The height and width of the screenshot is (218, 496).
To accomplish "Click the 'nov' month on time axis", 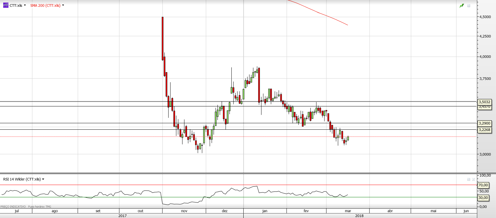I will pyautogui.click(x=184, y=211).
